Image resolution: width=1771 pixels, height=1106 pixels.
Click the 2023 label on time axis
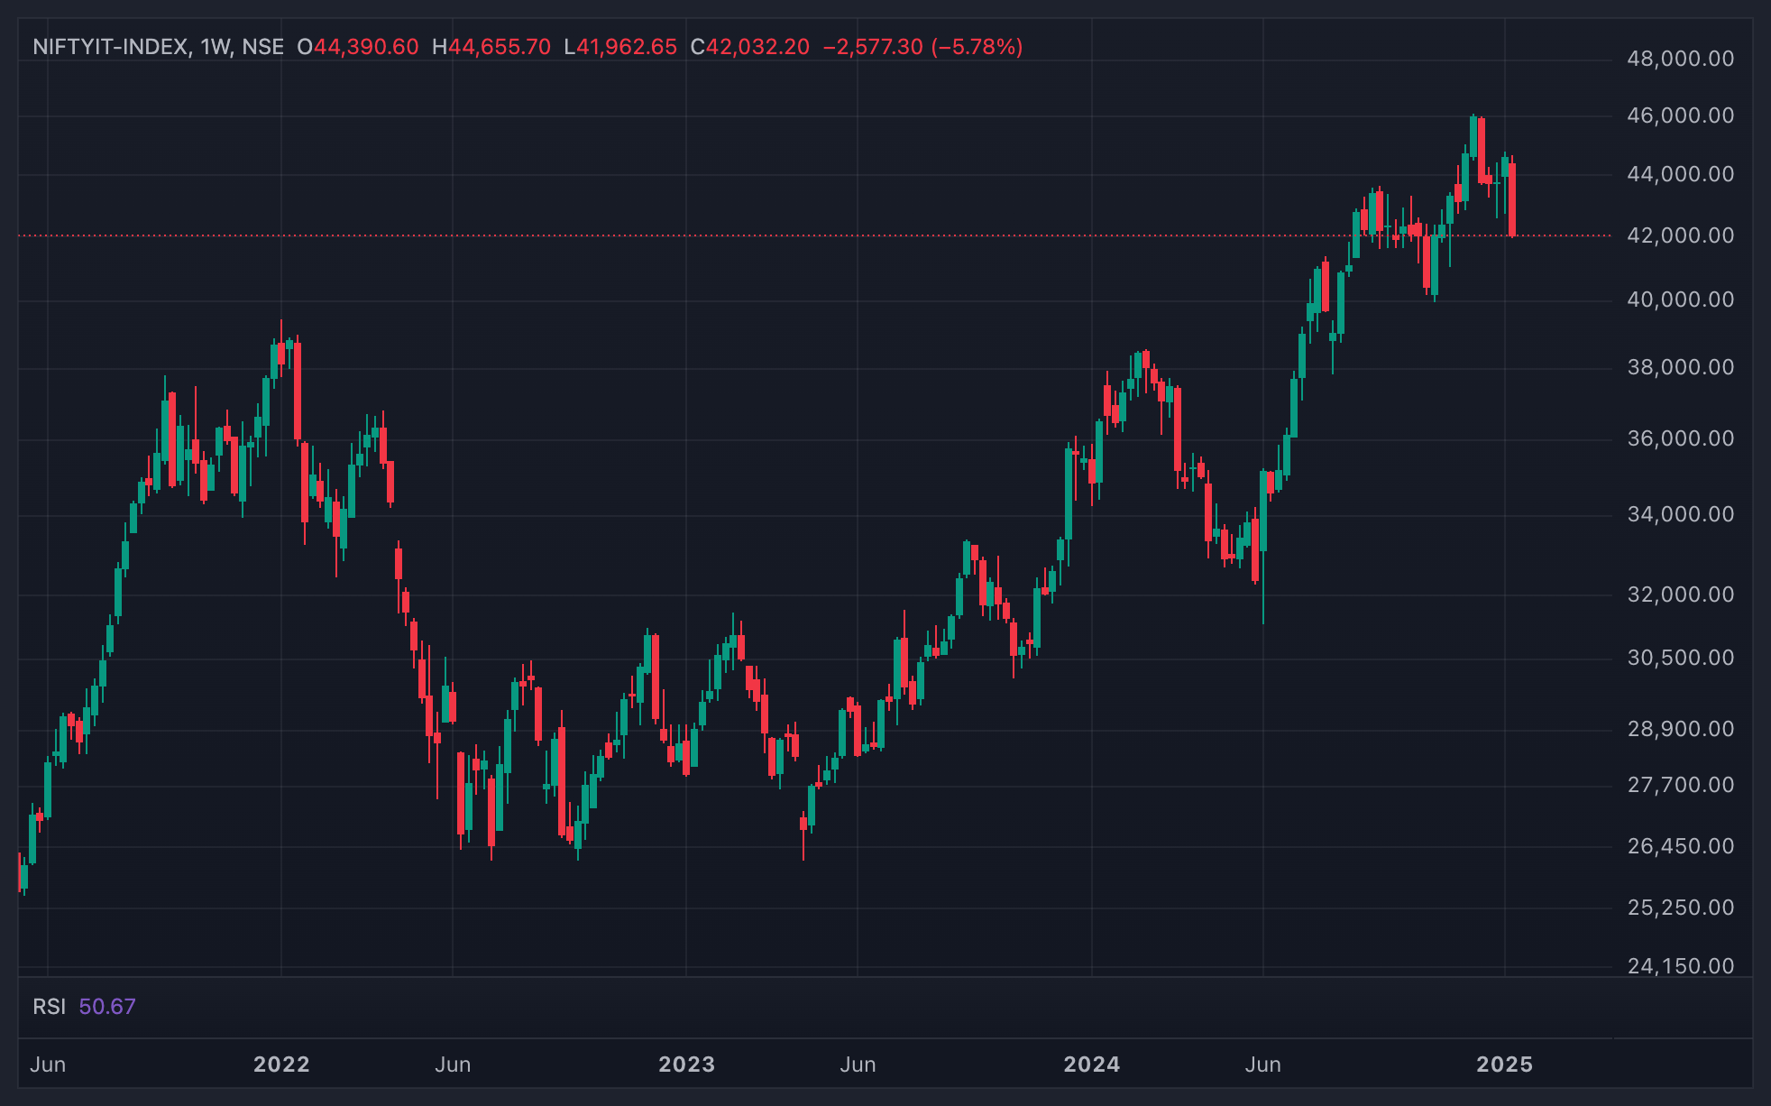686,1065
